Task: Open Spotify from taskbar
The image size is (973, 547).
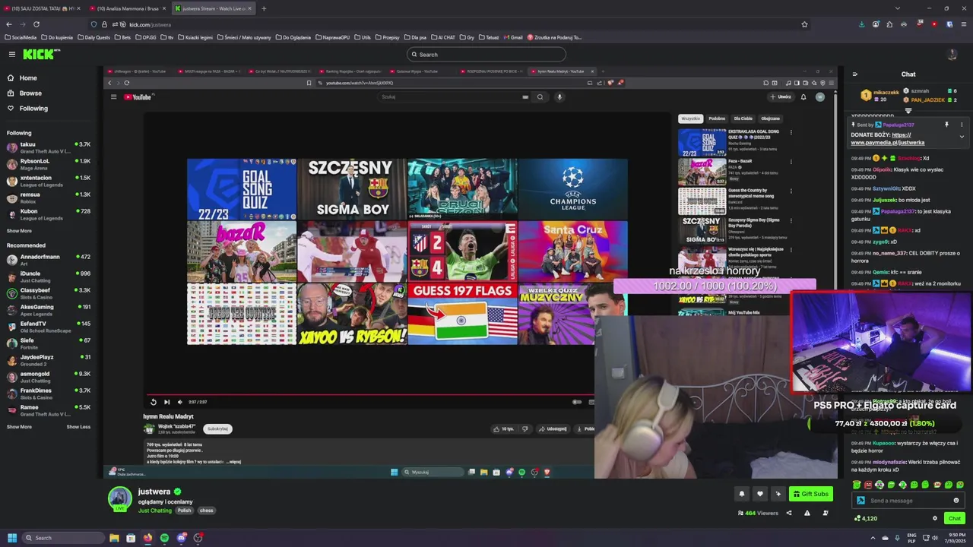Action: [x=164, y=538]
